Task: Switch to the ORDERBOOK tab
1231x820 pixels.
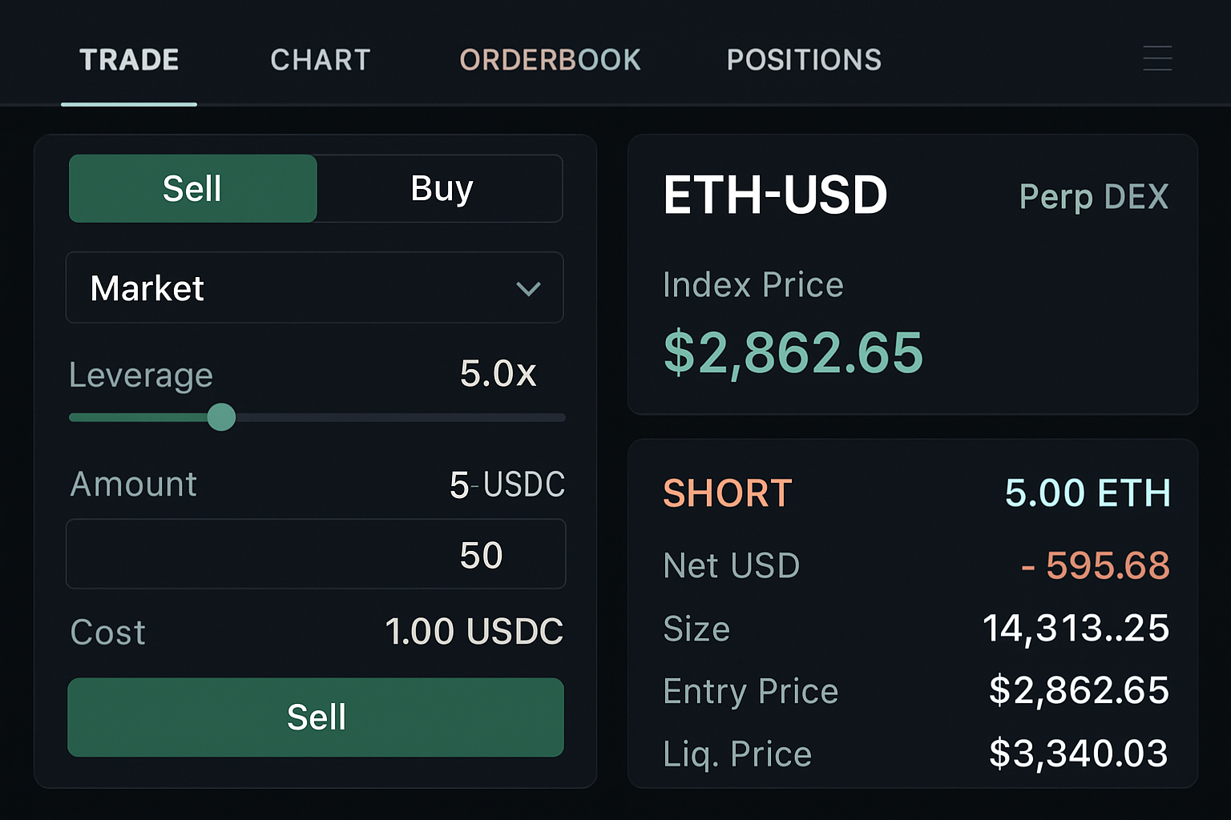Action: coord(550,59)
